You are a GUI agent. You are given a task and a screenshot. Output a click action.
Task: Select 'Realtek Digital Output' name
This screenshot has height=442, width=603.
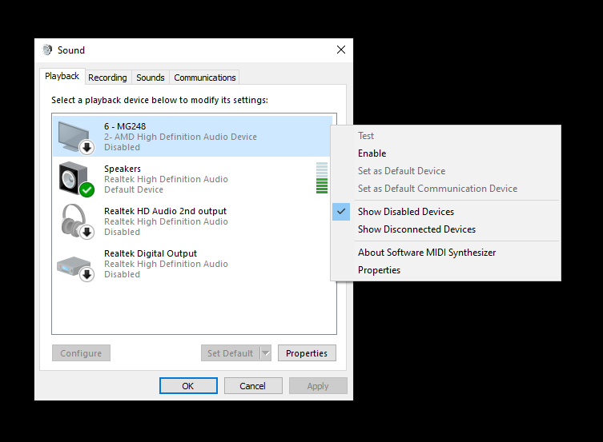[x=151, y=253]
